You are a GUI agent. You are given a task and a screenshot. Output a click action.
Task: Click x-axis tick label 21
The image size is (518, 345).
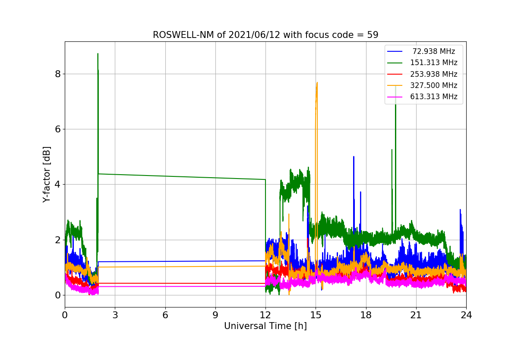click(416, 315)
